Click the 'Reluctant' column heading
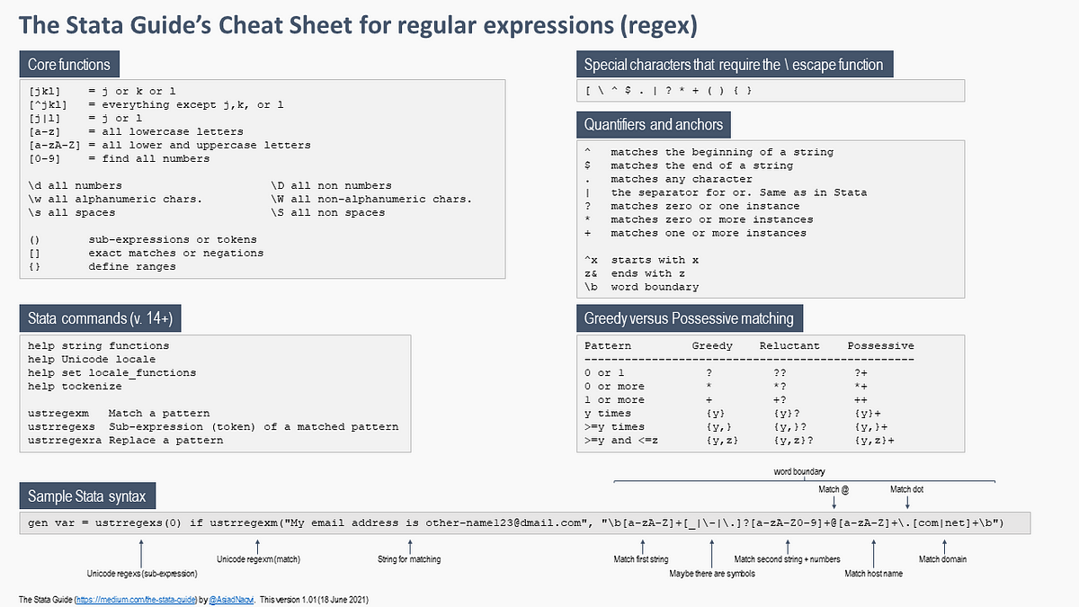 pyautogui.click(x=789, y=345)
